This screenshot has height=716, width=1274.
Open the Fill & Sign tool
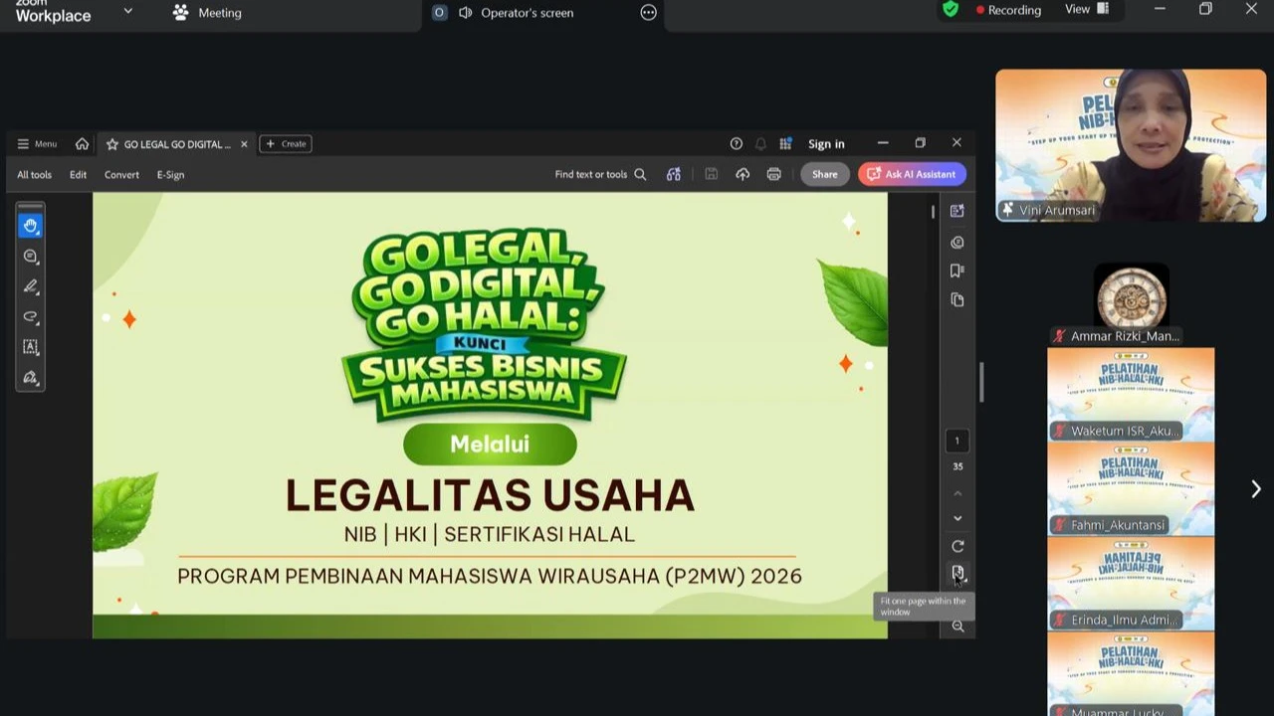pyautogui.click(x=31, y=377)
